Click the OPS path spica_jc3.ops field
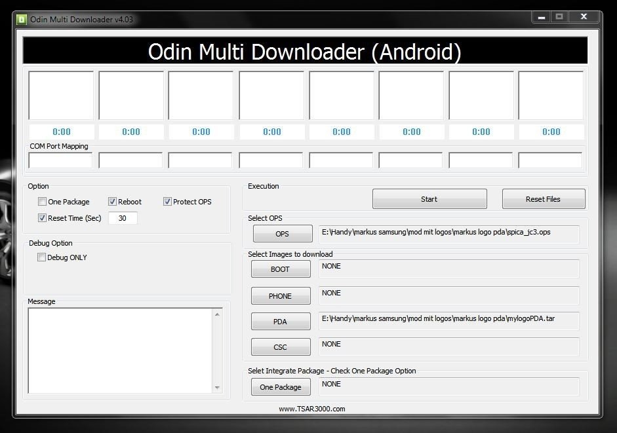The width and height of the screenshot is (617, 433). [449, 234]
